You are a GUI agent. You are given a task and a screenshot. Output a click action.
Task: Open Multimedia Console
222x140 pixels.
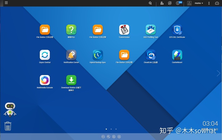pos(45,80)
